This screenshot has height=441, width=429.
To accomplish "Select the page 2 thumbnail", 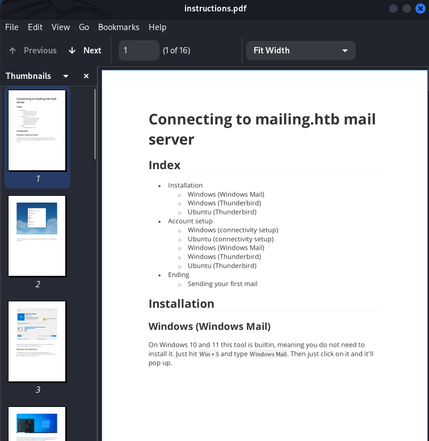I will tap(37, 236).
